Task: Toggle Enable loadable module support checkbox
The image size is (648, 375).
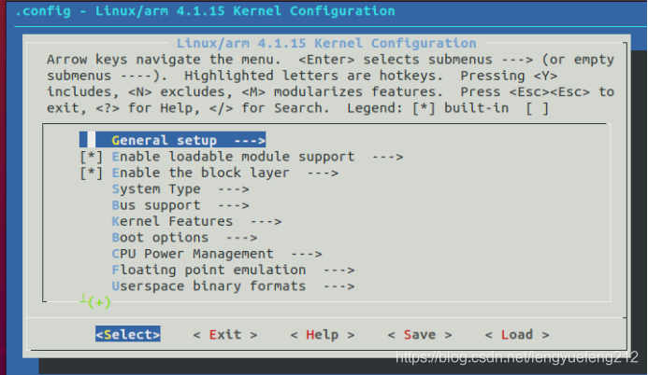Action: (91, 157)
